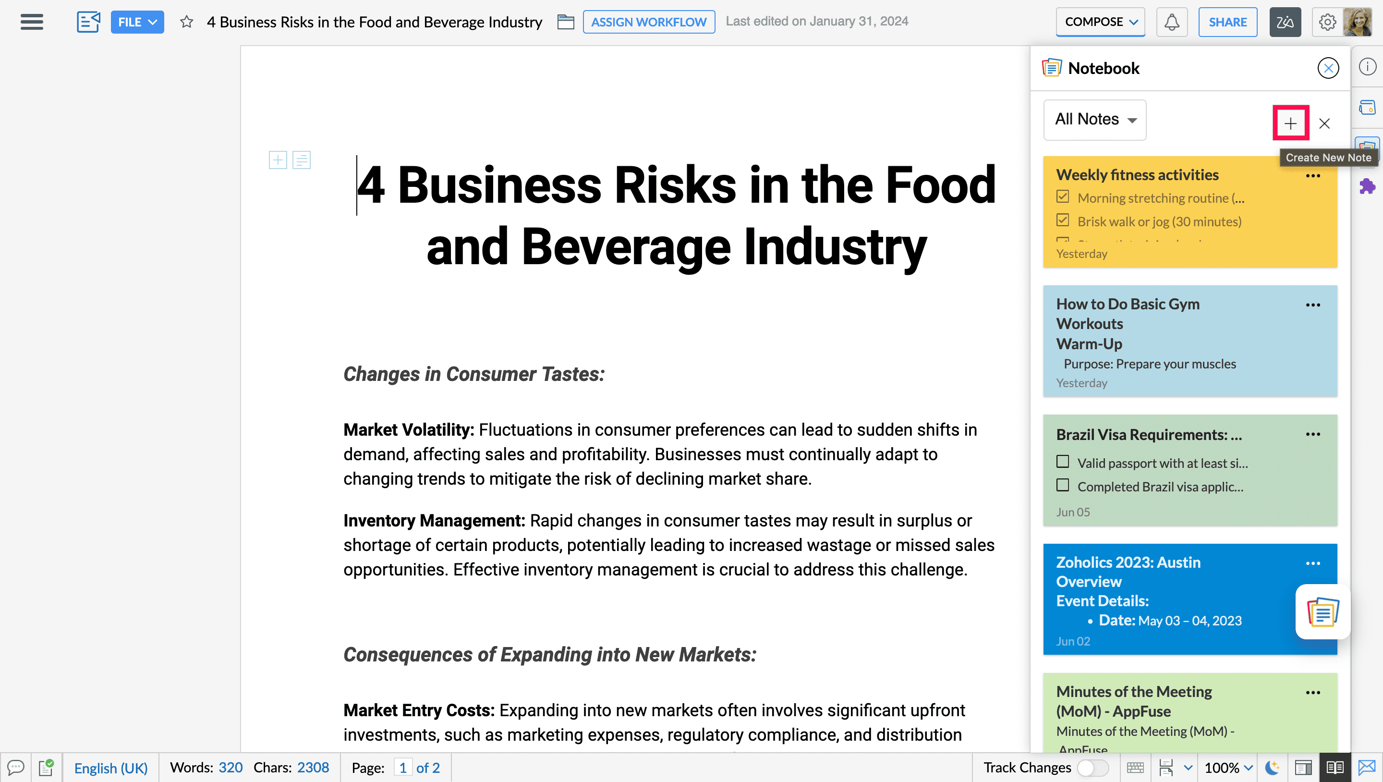Open the comments icon in status bar
Image resolution: width=1383 pixels, height=782 pixels.
(x=15, y=768)
